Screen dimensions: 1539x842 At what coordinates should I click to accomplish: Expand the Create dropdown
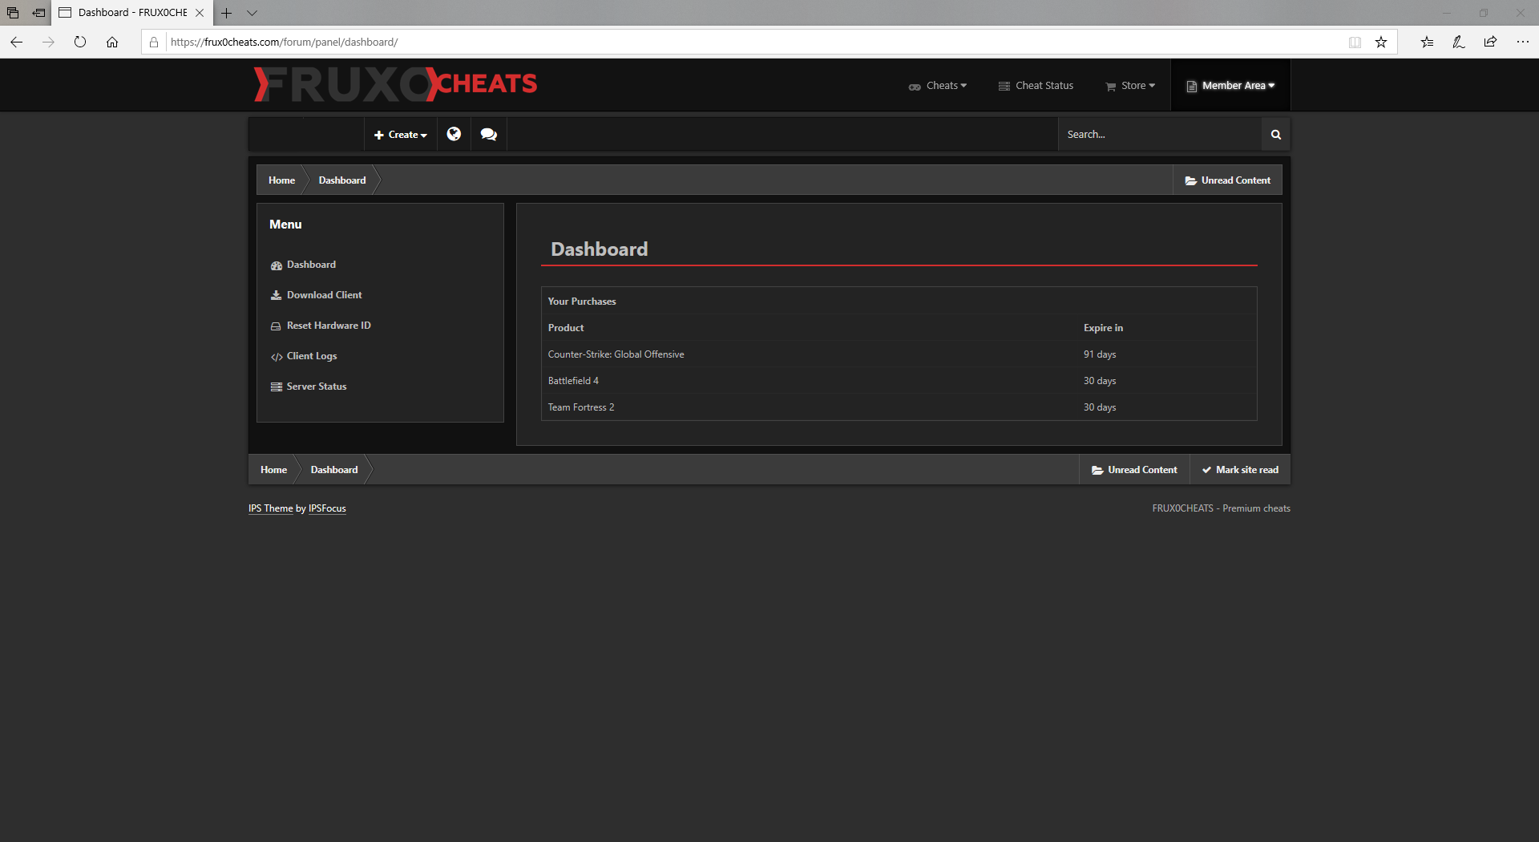[401, 135]
